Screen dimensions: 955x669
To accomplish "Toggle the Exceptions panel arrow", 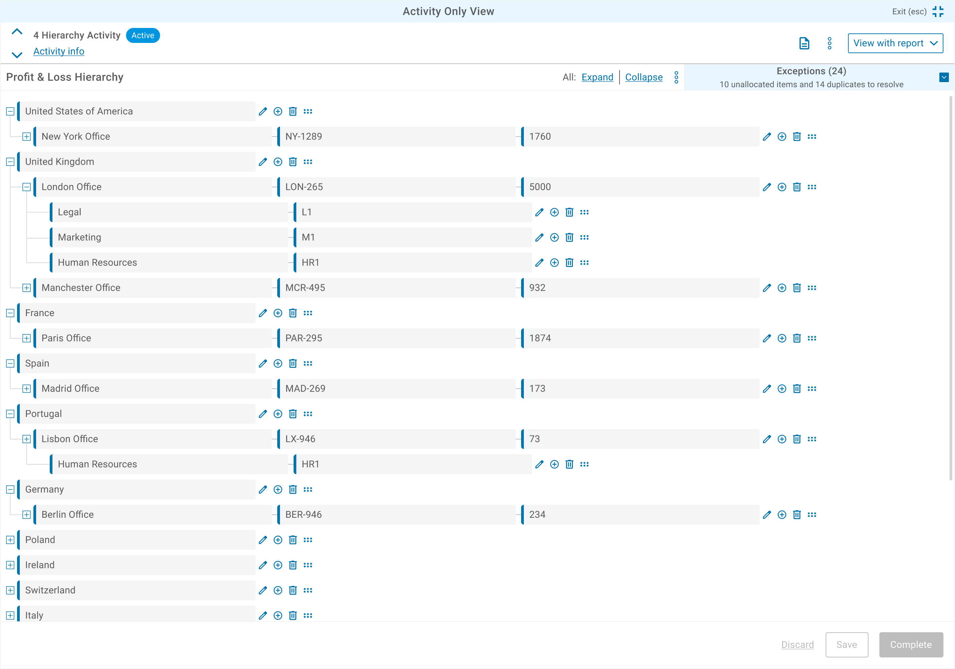I will 944,77.
